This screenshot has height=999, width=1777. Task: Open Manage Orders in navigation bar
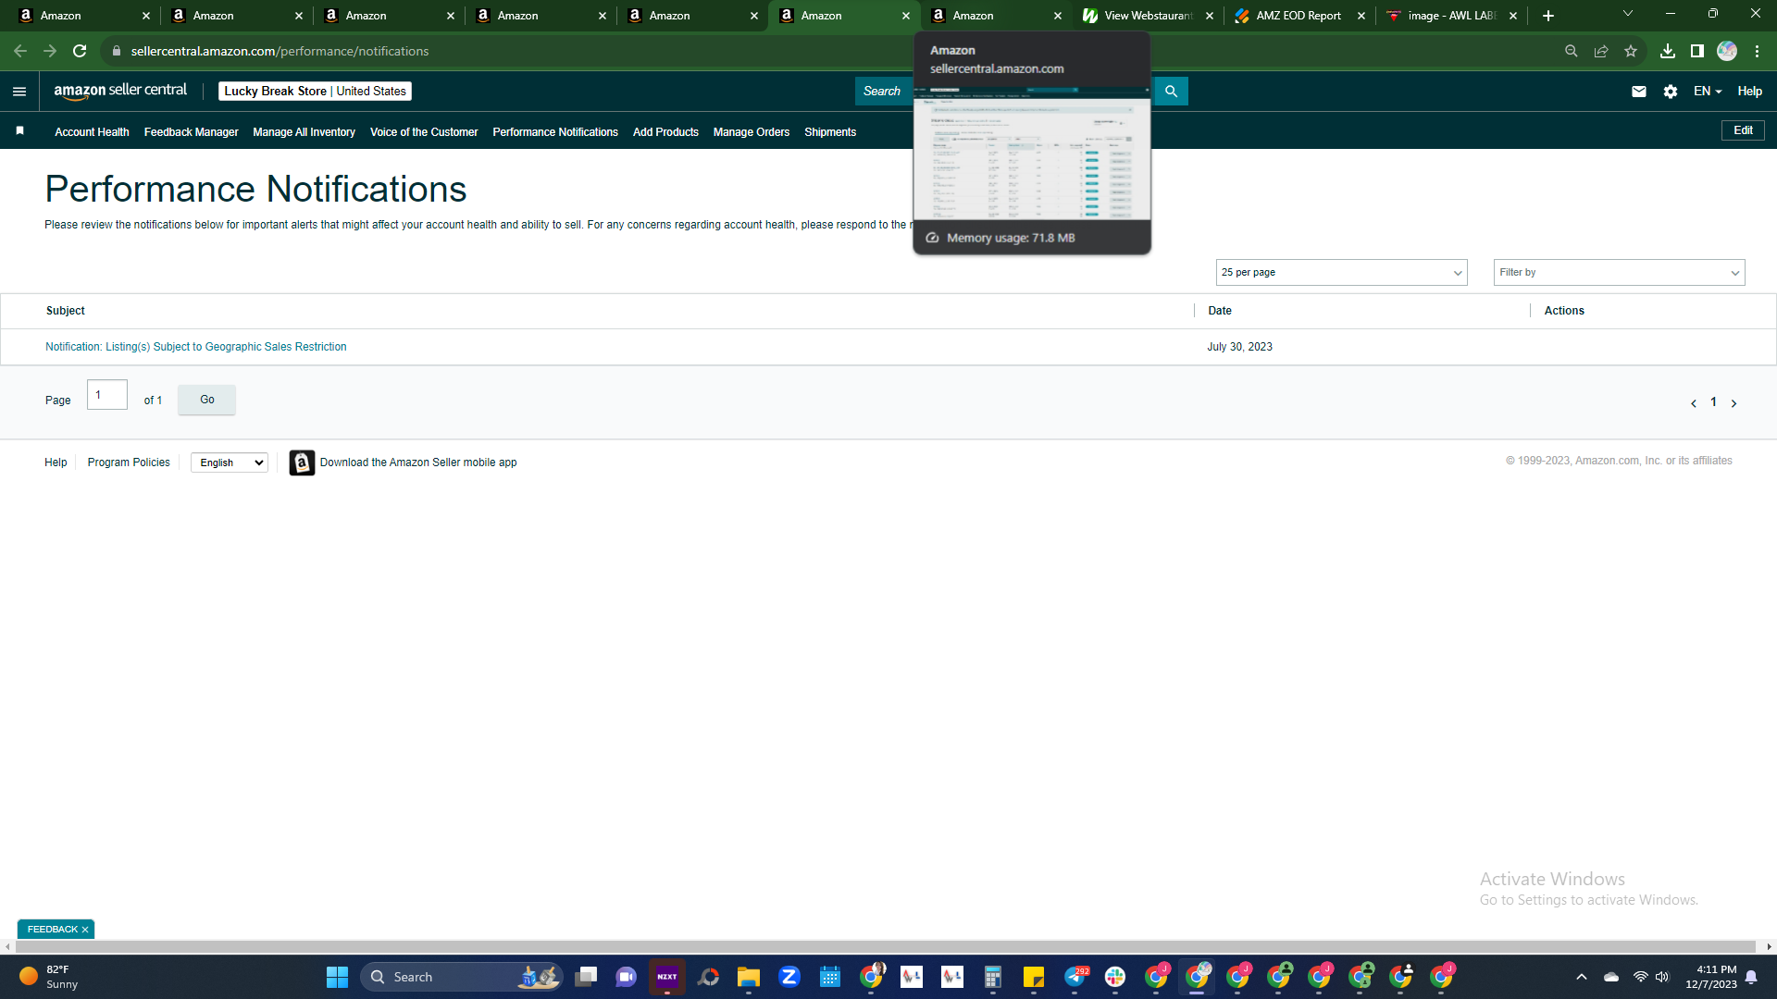752,132
